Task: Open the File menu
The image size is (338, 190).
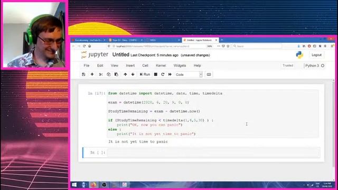Action: (x=87, y=65)
